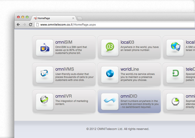Open the clock pie chart icon
The height and width of the screenshot is (138, 195).
pyautogui.click(x=175, y=102)
